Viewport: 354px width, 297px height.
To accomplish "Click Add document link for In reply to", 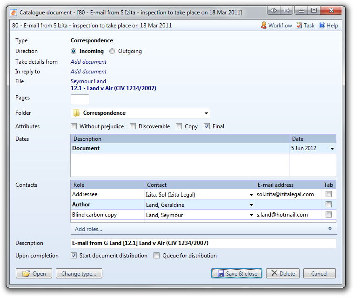I will (x=88, y=72).
